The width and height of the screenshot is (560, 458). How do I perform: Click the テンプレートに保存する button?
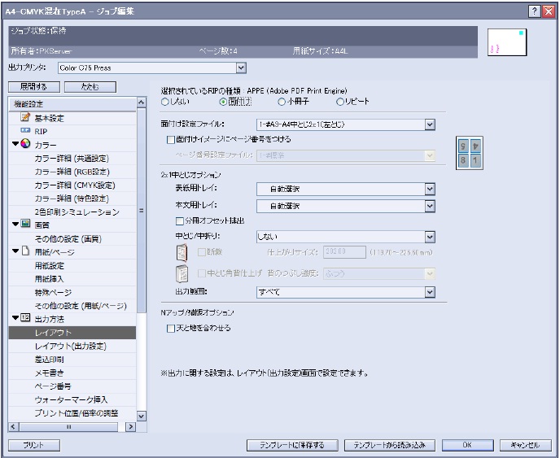coord(291,445)
